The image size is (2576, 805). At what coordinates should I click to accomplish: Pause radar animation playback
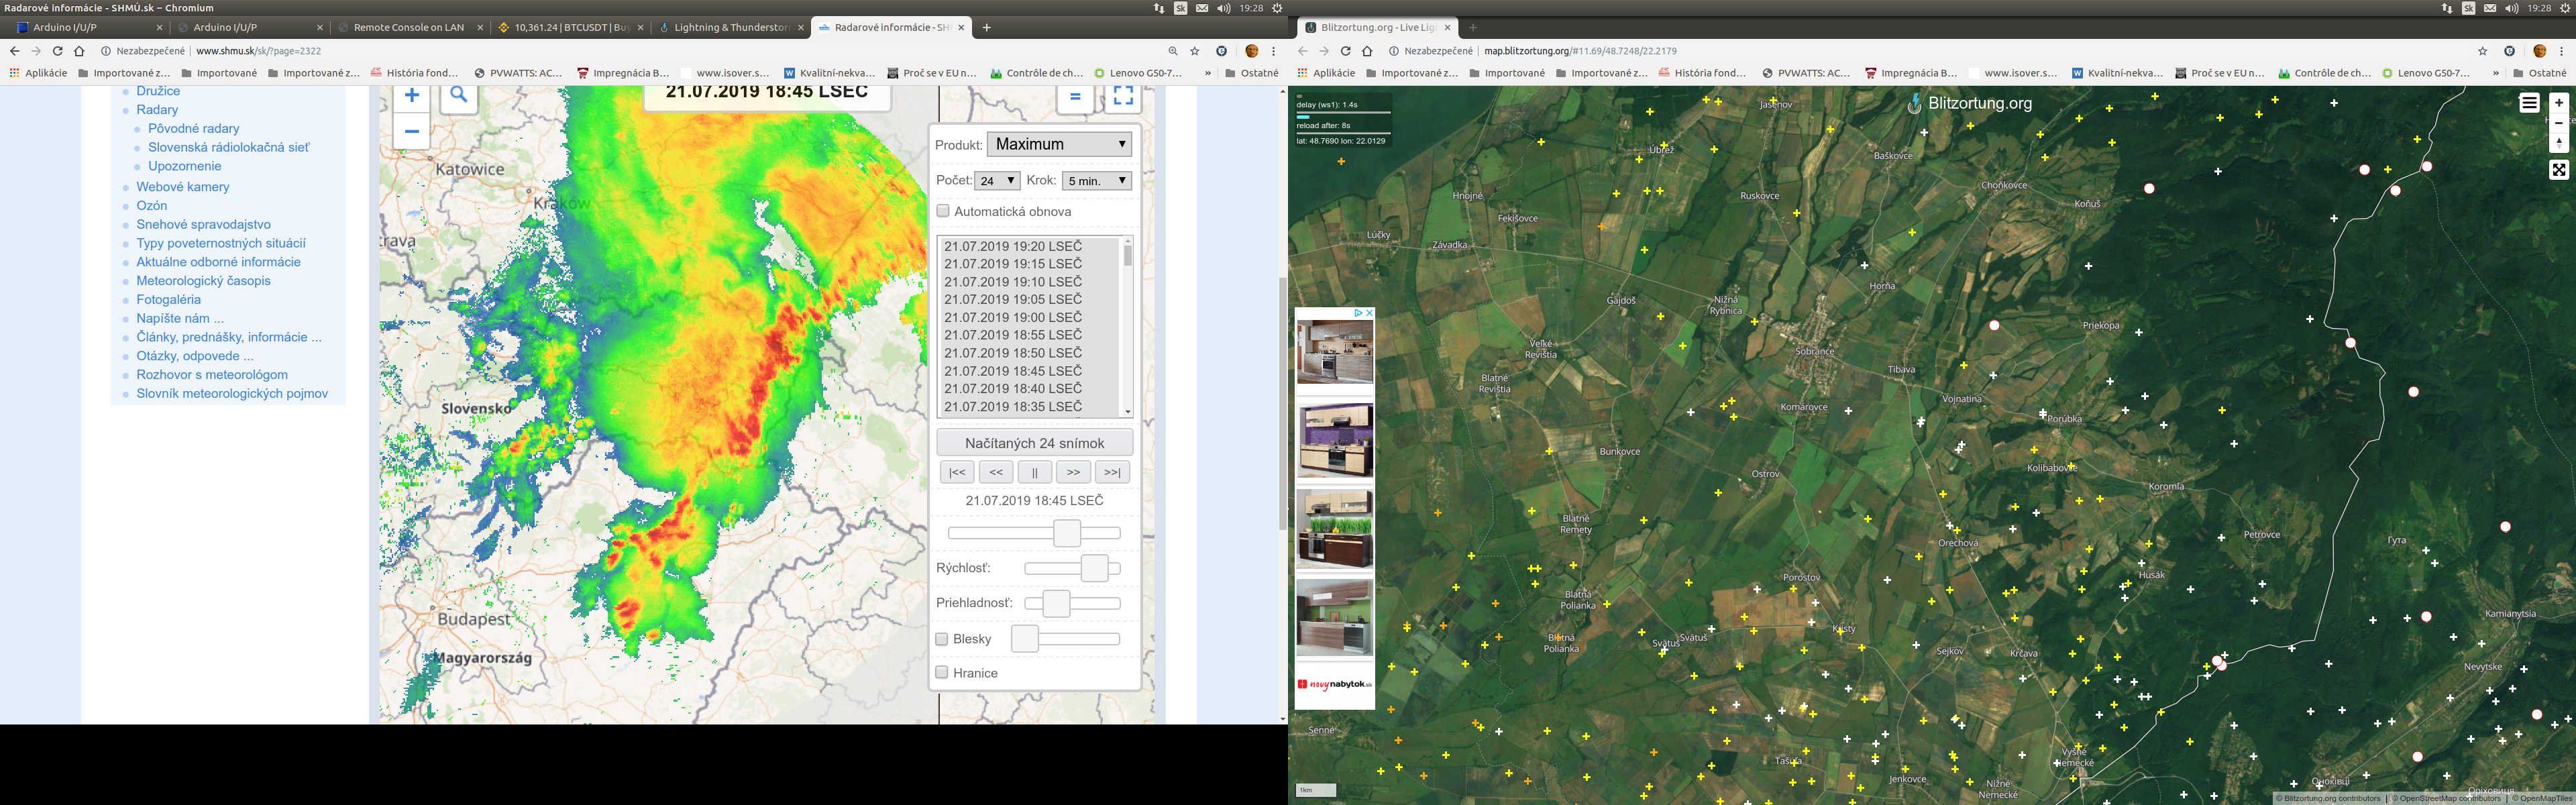1035,472
